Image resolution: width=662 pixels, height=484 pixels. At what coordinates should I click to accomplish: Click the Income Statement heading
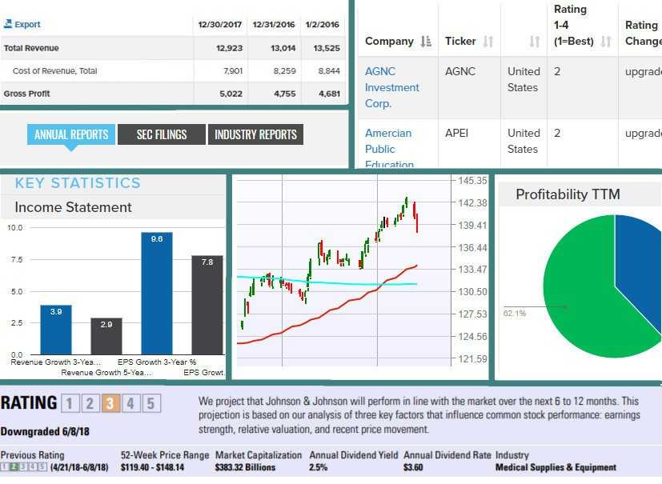pyautogui.click(x=73, y=207)
